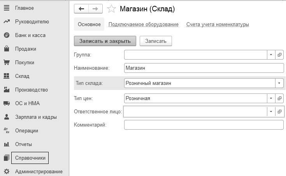Open the Ответственное лицо dropdown arrow
Viewport: 286px width, 176px height.
[x=271, y=112]
